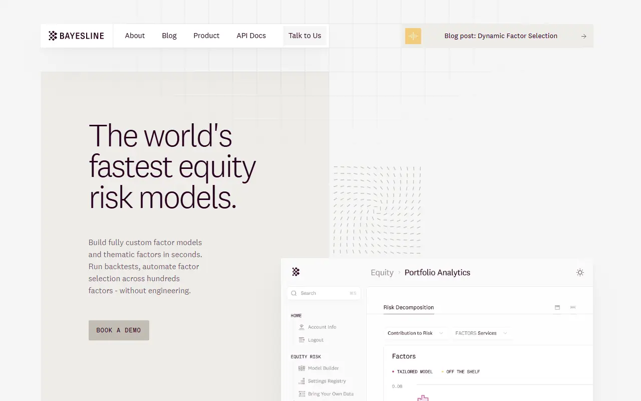Click the Logout icon in the sidebar
641x401 pixels.
(301, 340)
